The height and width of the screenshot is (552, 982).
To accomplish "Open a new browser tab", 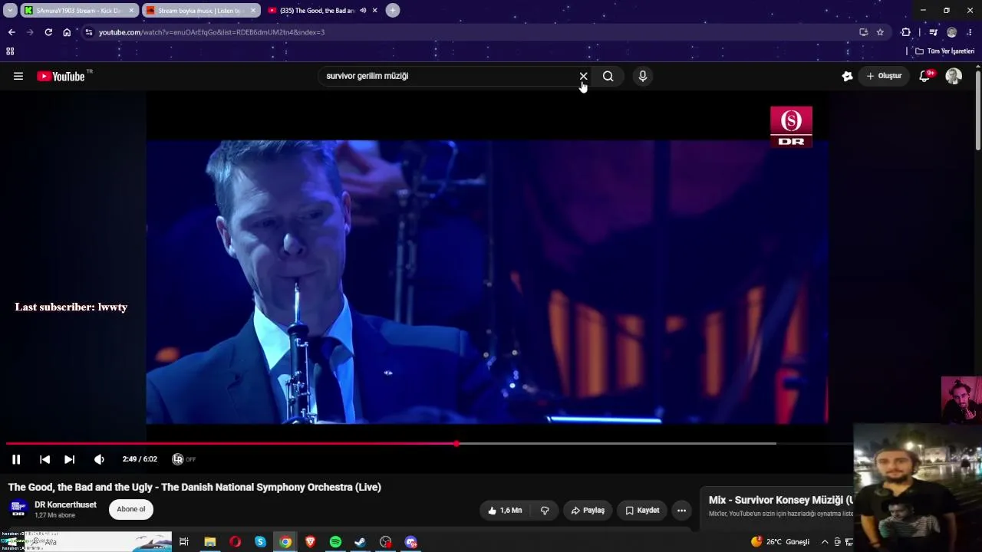I will click(393, 11).
